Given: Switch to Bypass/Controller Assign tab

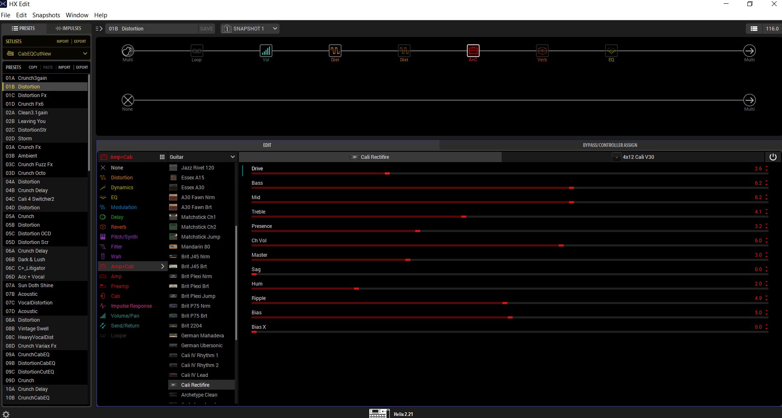Looking at the screenshot, I should pyautogui.click(x=610, y=145).
